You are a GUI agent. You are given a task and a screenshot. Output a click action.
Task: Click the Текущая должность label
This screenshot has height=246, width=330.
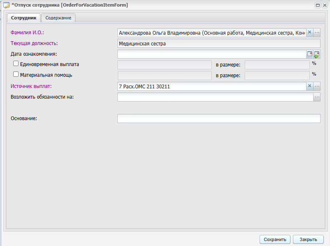click(34, 43)
